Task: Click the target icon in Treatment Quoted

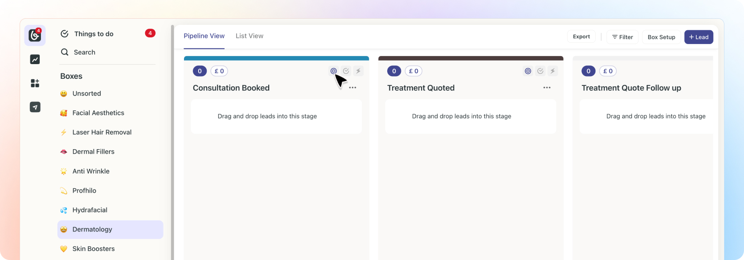Action: click(528, 71)
